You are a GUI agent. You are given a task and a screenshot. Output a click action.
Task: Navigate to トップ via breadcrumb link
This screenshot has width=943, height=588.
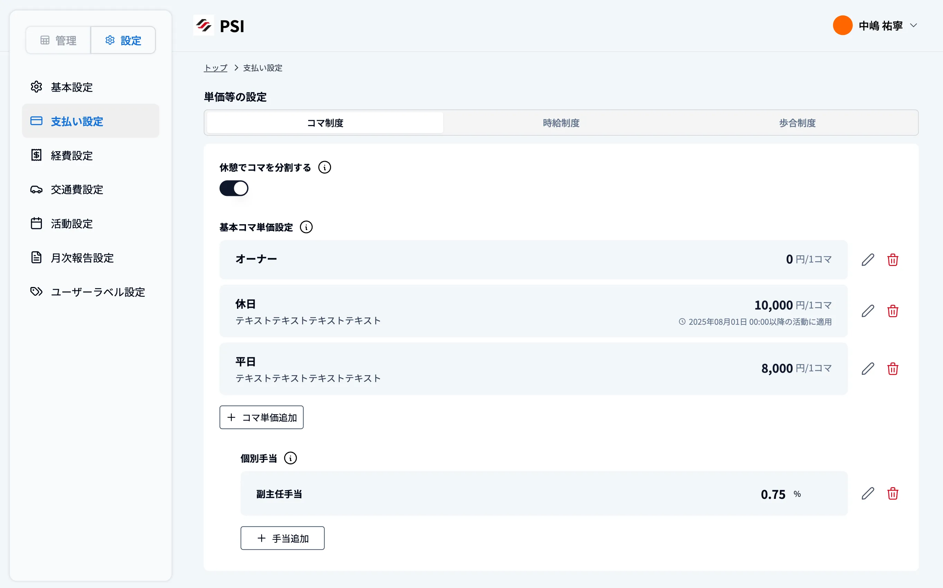215,68
